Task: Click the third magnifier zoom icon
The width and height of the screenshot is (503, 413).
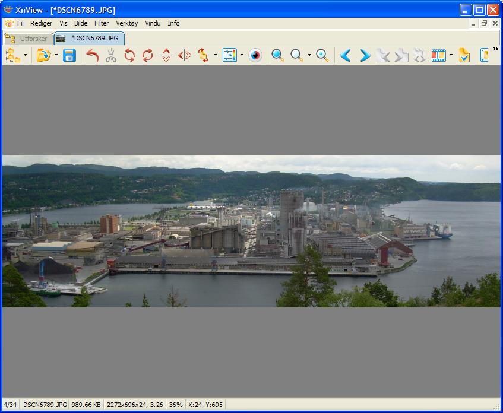Action: coord(322,55)
